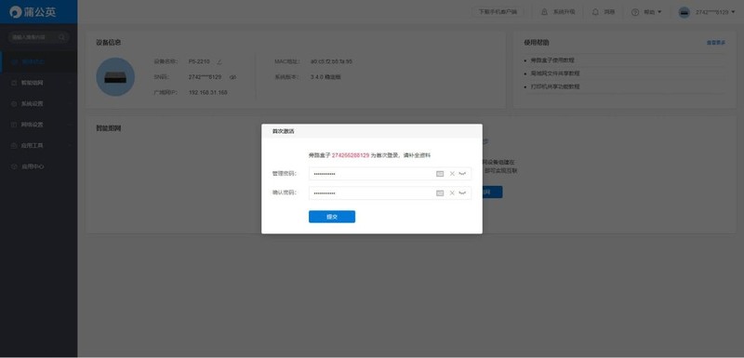
Task: Expand the 系统设置 sidebar chevron
Action: [71, 103]
